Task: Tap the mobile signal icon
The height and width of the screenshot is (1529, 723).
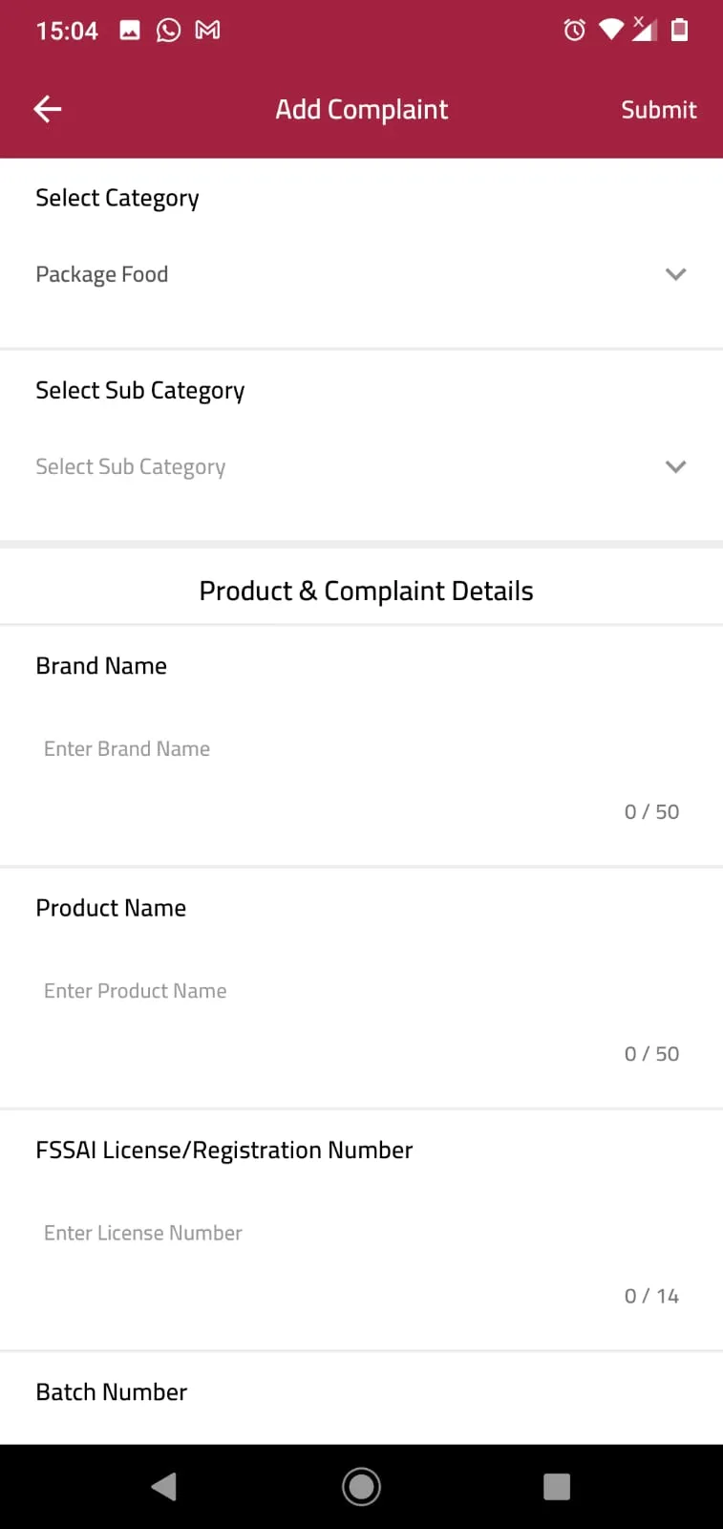Action: 646,30
